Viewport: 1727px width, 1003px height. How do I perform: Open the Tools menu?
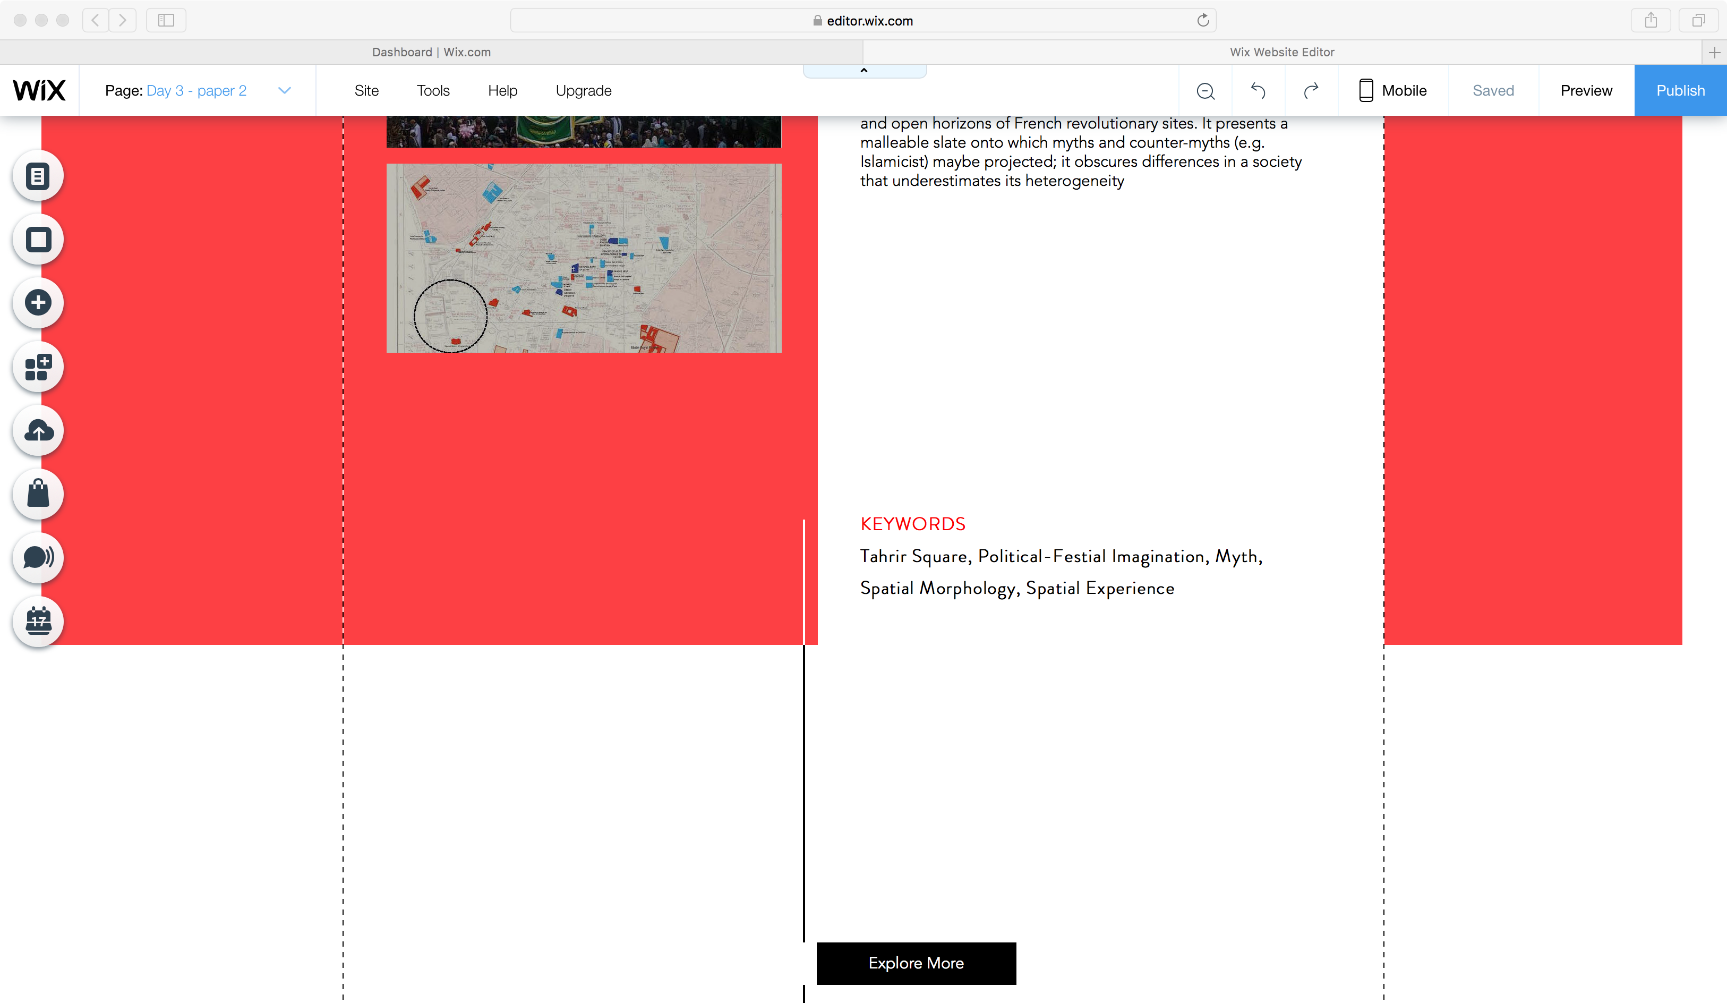tap(433, 90)
